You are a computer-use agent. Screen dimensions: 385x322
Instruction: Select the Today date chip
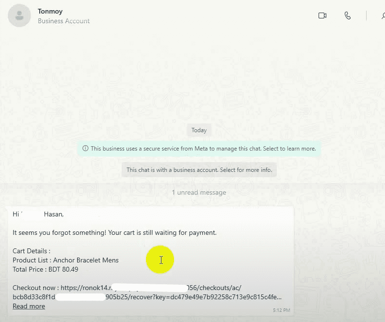point(199,130)
